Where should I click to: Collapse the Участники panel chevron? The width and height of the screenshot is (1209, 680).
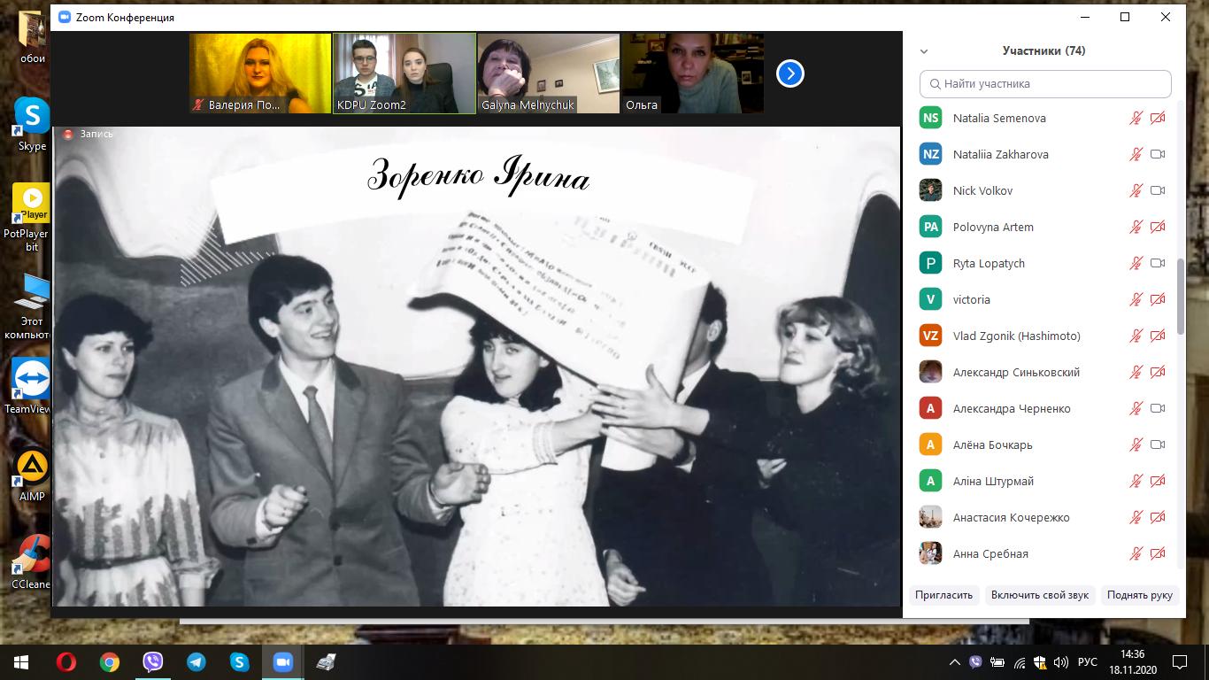pyautogui.click(x=924, y=51)
